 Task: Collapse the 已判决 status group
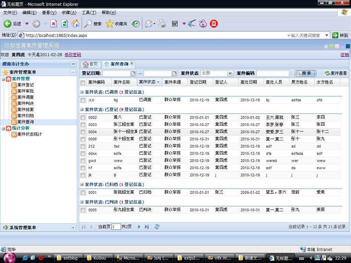(x=82, y=202)
